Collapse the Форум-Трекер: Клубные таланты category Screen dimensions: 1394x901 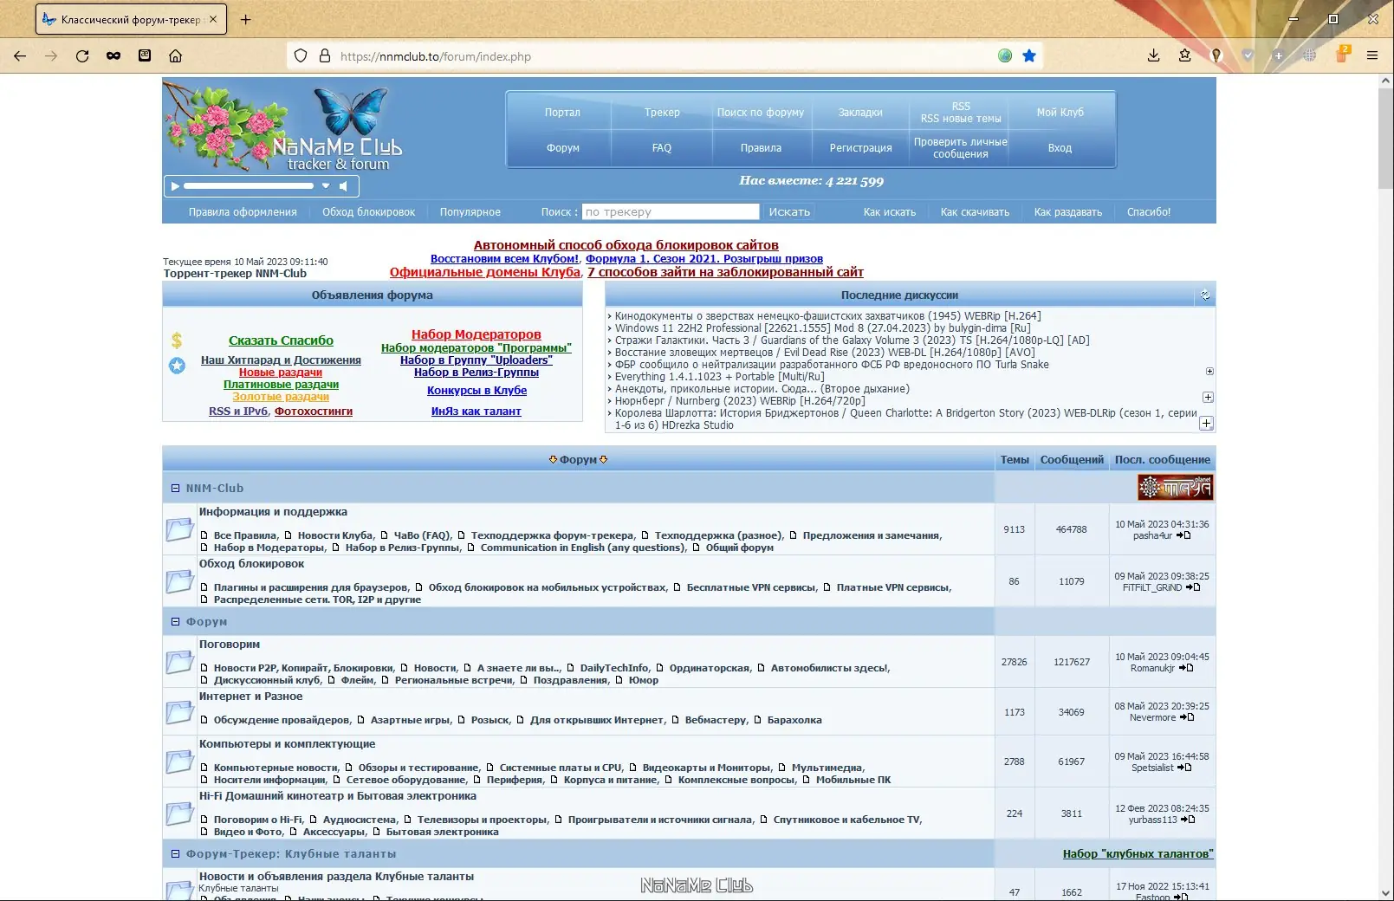(175, 854)
